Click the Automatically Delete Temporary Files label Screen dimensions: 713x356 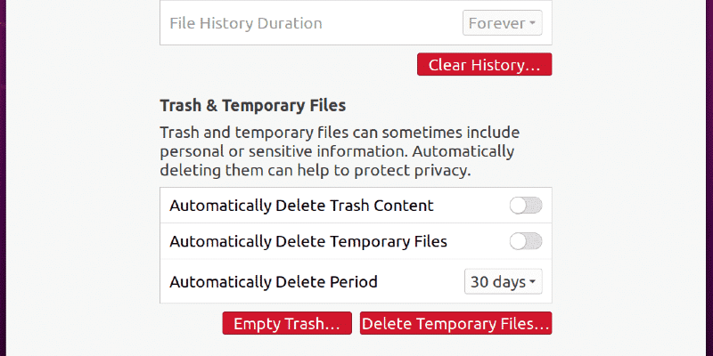coord(308,241)
